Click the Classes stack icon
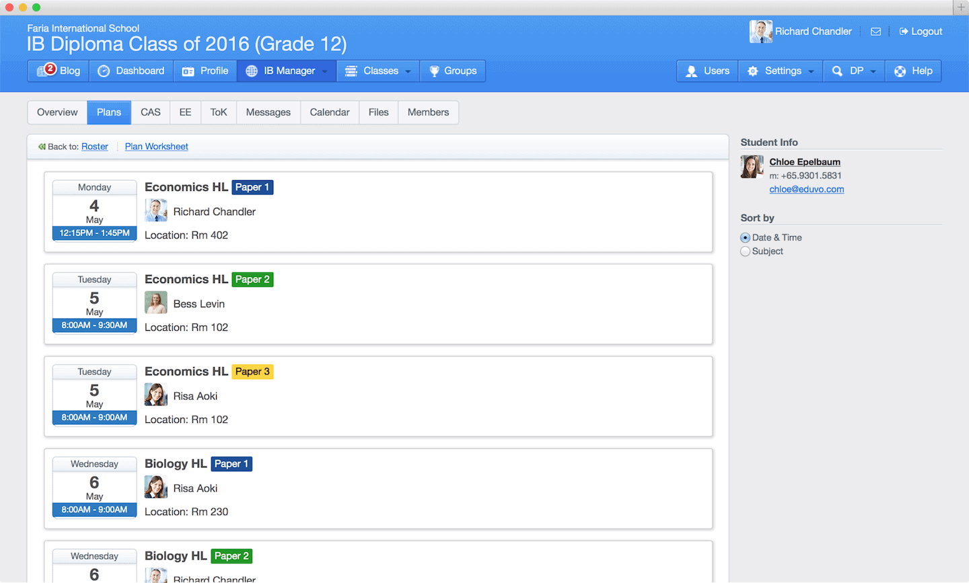The width and height of the screenshot is (969, 583). (351, 71)
